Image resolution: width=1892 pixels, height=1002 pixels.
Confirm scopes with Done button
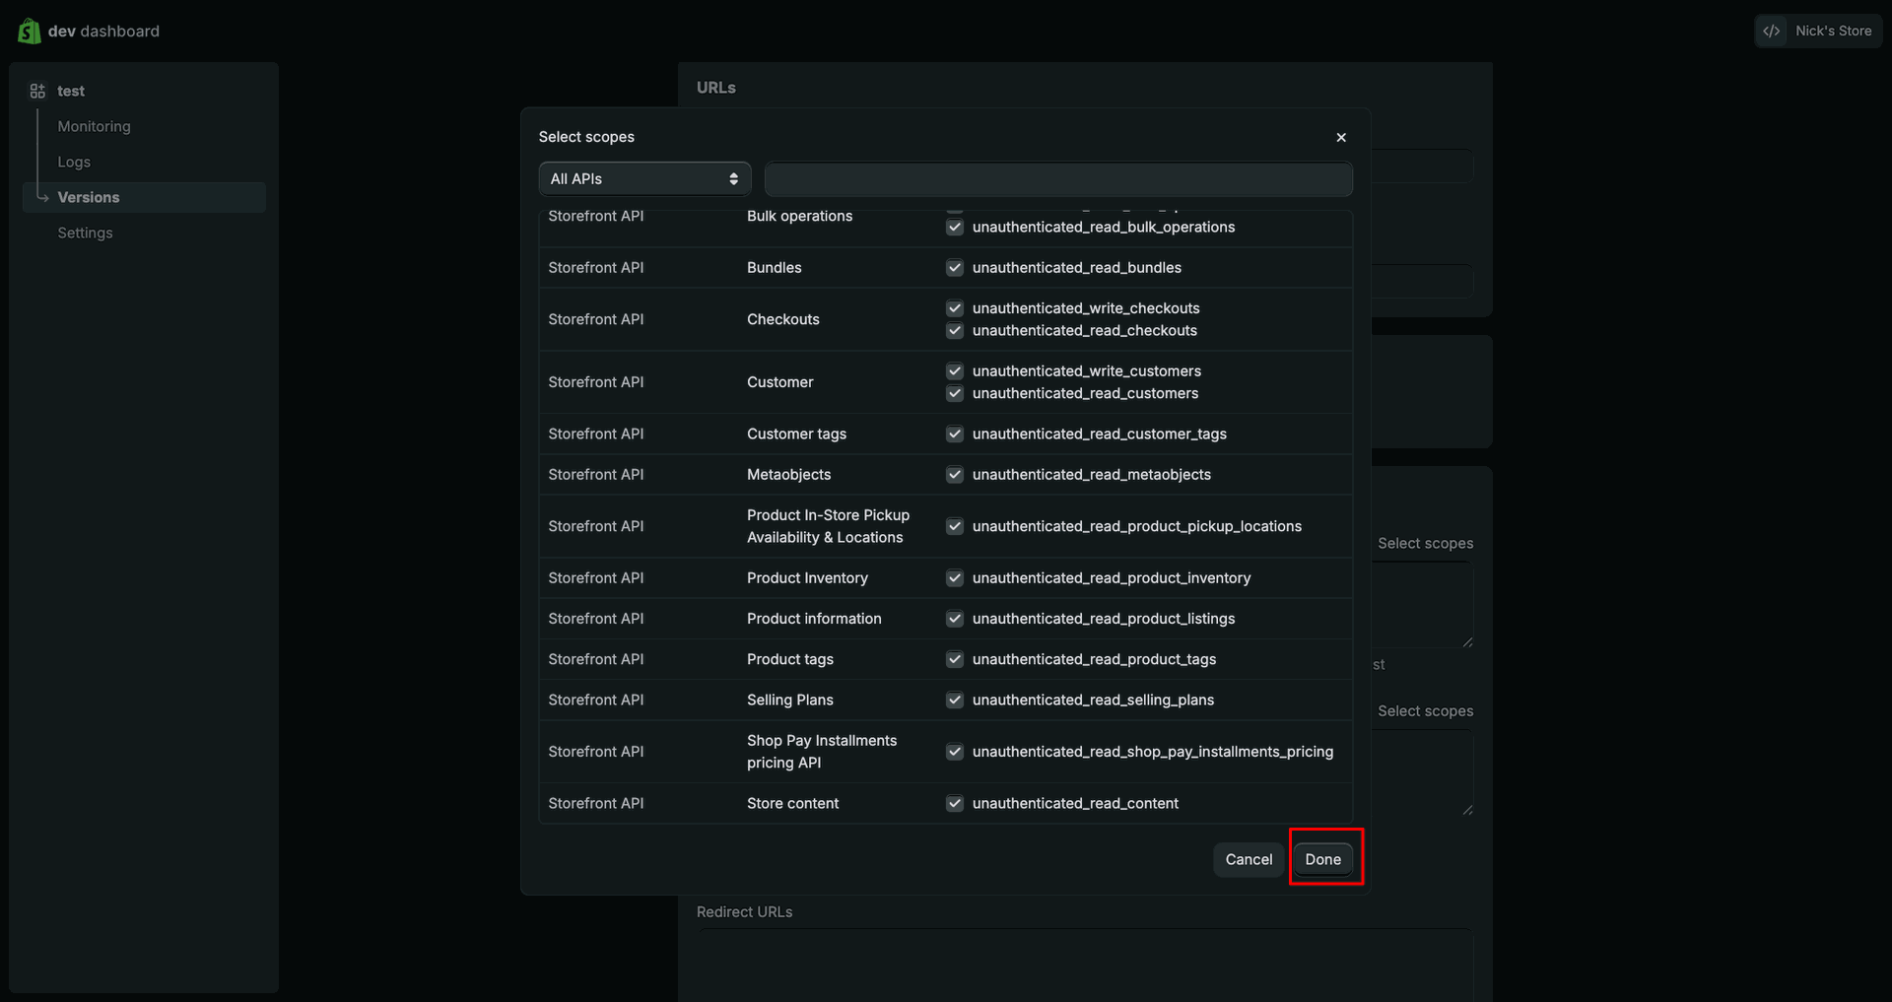[x=1323, y=859]
